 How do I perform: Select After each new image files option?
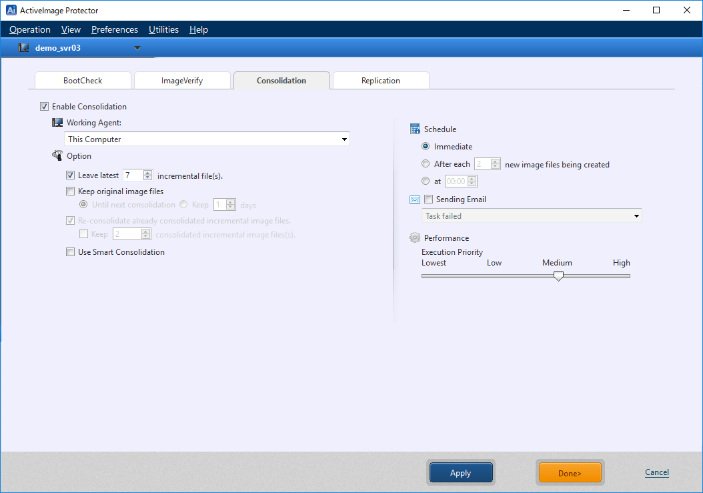(x=426, y=163)
